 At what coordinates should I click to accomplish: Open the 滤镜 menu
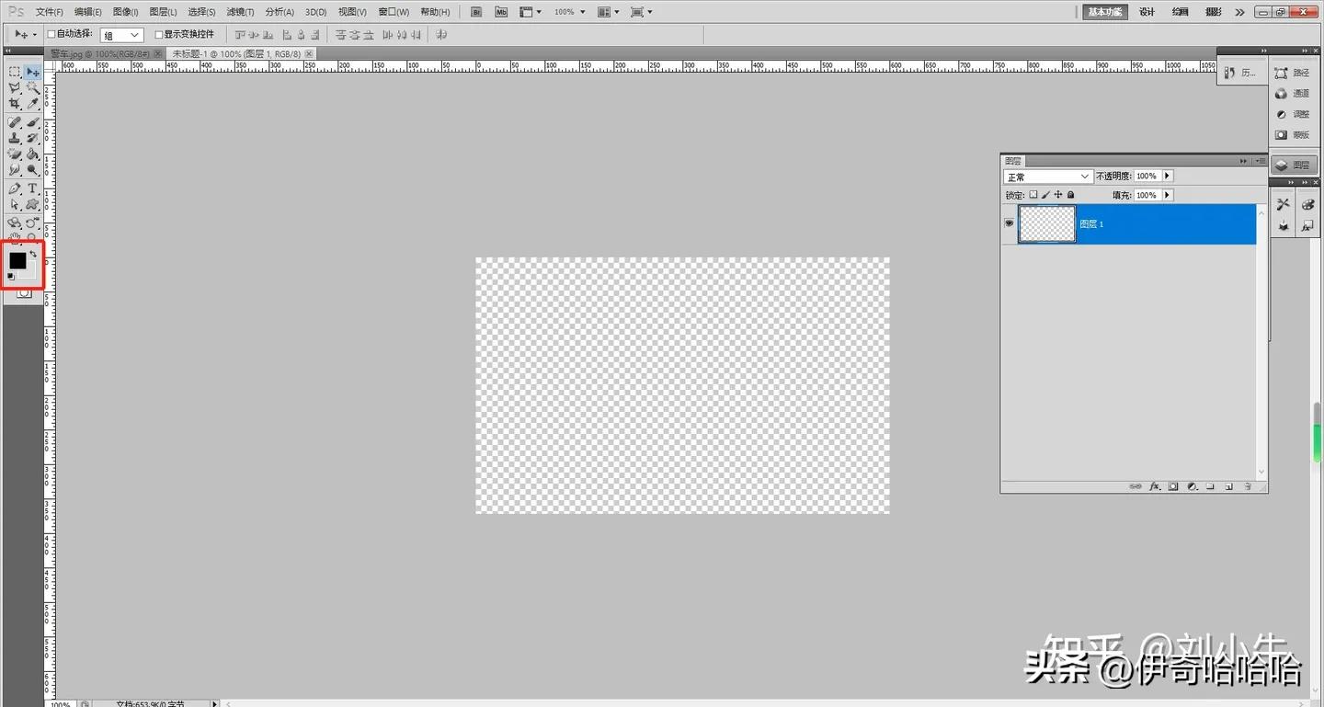[239, 12]
